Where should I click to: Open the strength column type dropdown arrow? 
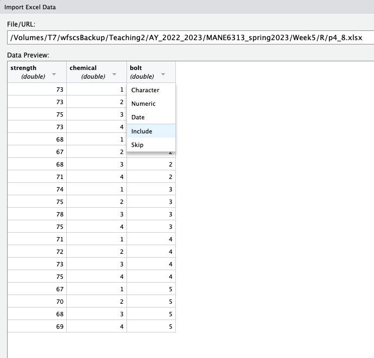tap(54, 74)
